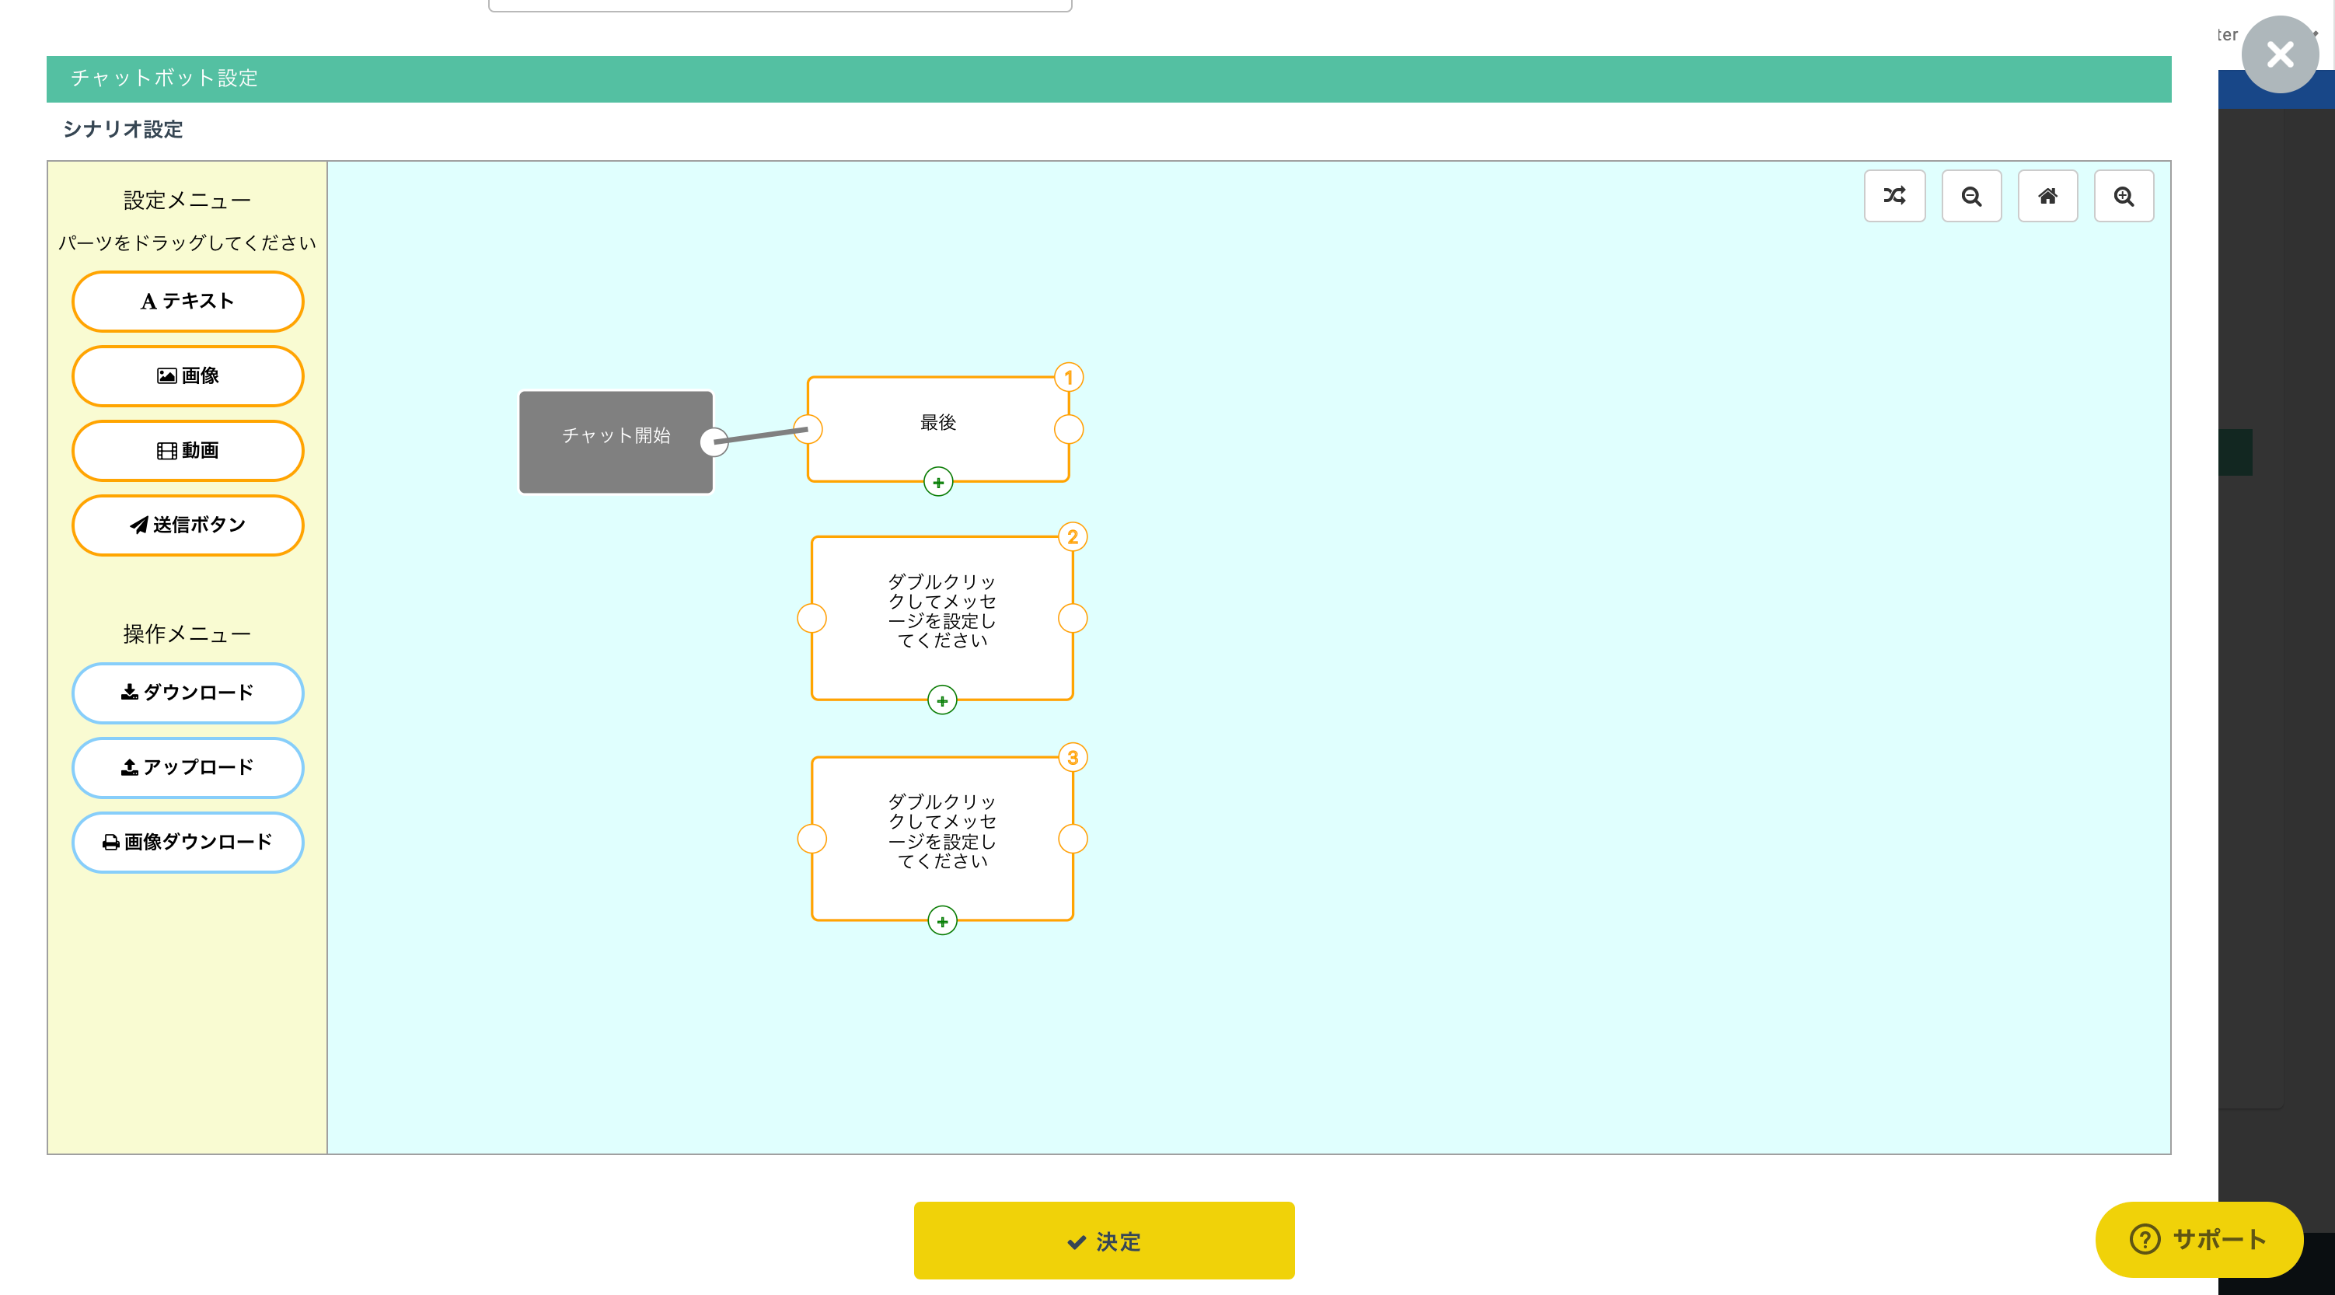Click the ダウンロード operation button
This screenshot has height=1295, width=2335.
187,693
